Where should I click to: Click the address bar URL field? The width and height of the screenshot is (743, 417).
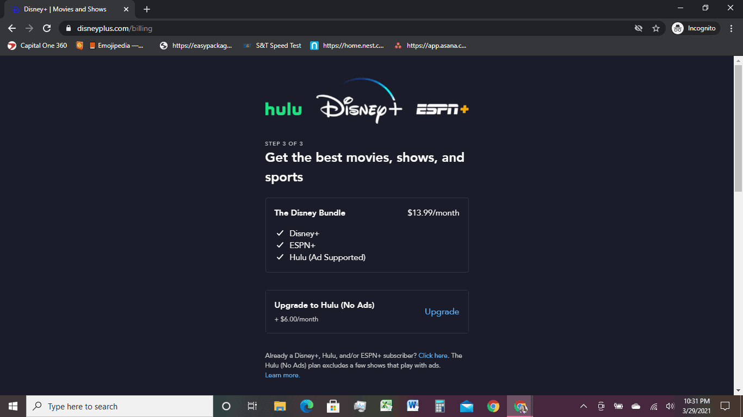348,28
